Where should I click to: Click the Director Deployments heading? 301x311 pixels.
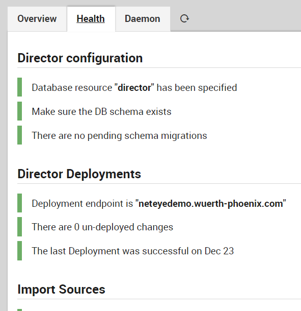point(79,174)
